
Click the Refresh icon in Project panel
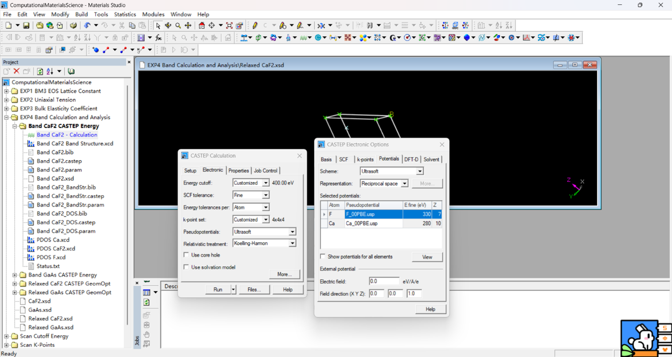point(40,71)
